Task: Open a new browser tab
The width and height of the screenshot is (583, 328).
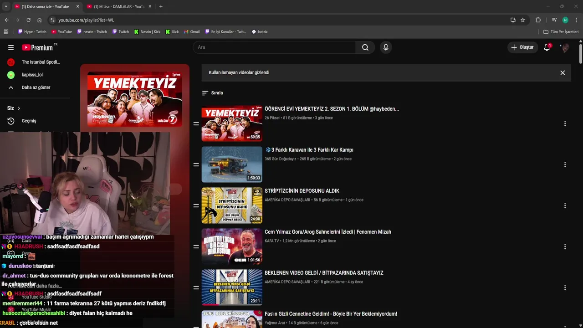Action: pos(161,6)
